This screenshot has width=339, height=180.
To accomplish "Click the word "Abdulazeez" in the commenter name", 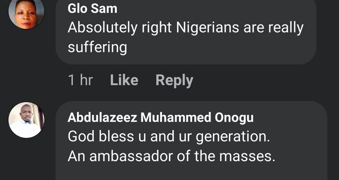I will pyautogui.click(x=102, y=118).
